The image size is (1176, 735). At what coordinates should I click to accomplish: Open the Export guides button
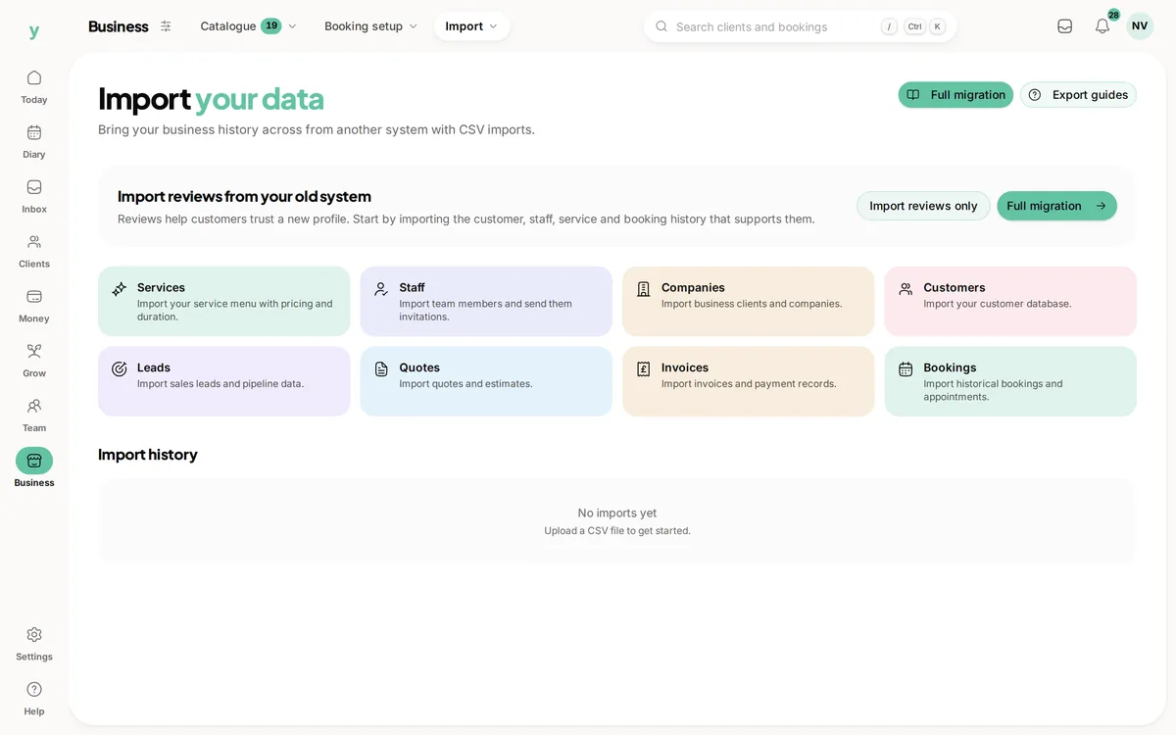[1078, 95]
